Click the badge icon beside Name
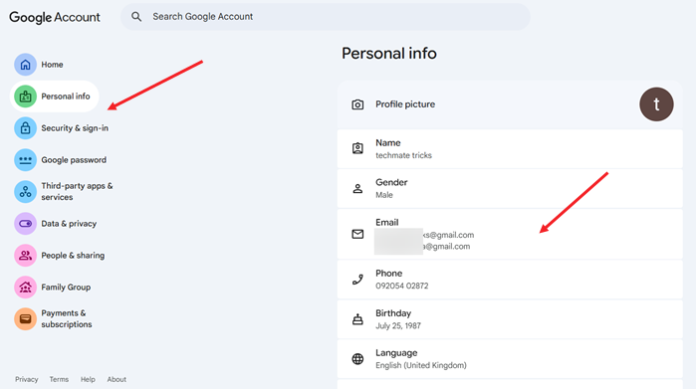The image size is (696, 389). 357,148
